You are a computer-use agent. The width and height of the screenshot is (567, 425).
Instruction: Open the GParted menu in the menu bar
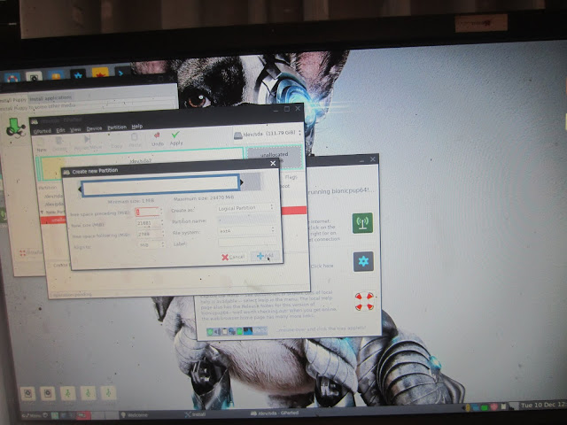(42, 131)
